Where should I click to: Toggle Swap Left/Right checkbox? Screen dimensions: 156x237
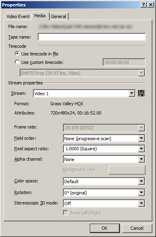pos(65,213)
